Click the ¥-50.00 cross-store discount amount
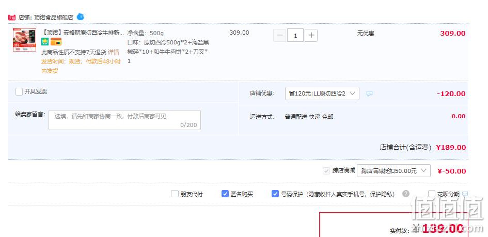 tap(451, 171)
